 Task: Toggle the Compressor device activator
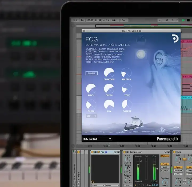click(x=124, y=152)
